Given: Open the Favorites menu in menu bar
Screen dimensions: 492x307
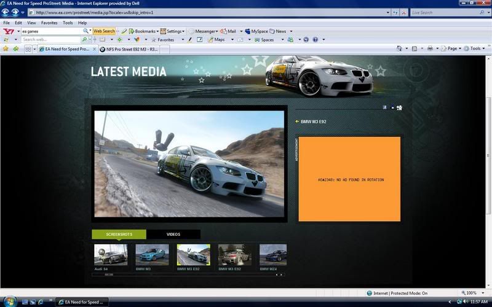Looking at the screenshot, I should [x=49, y=23].
